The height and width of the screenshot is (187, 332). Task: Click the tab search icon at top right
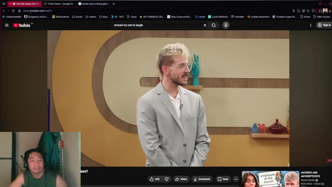coord(320,4)
